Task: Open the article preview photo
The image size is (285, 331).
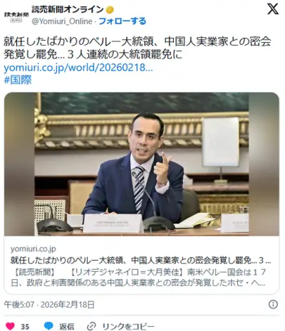Action: tap(142, 164)
